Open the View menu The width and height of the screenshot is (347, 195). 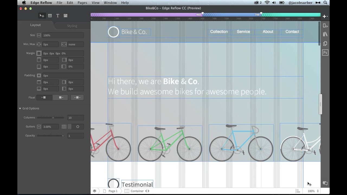point(95,3)
